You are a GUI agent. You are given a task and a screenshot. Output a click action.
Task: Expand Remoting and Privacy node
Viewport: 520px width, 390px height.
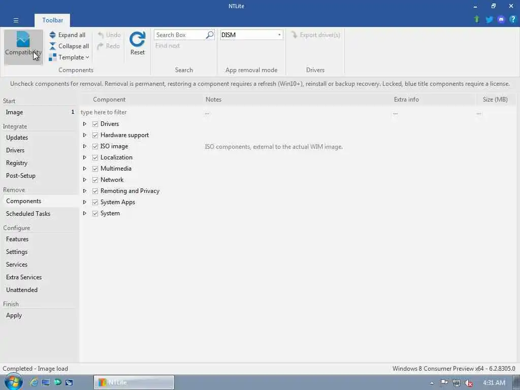(85, 191)
